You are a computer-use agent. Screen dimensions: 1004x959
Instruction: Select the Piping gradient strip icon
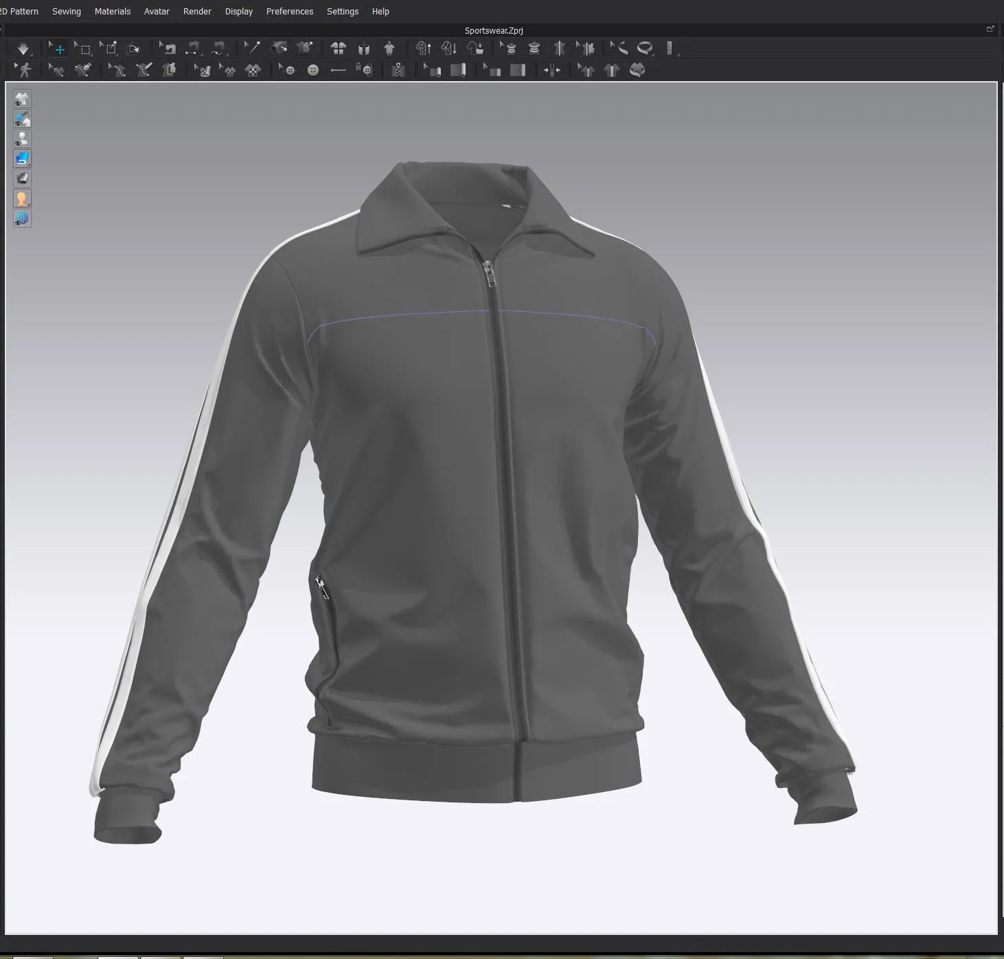518,70
